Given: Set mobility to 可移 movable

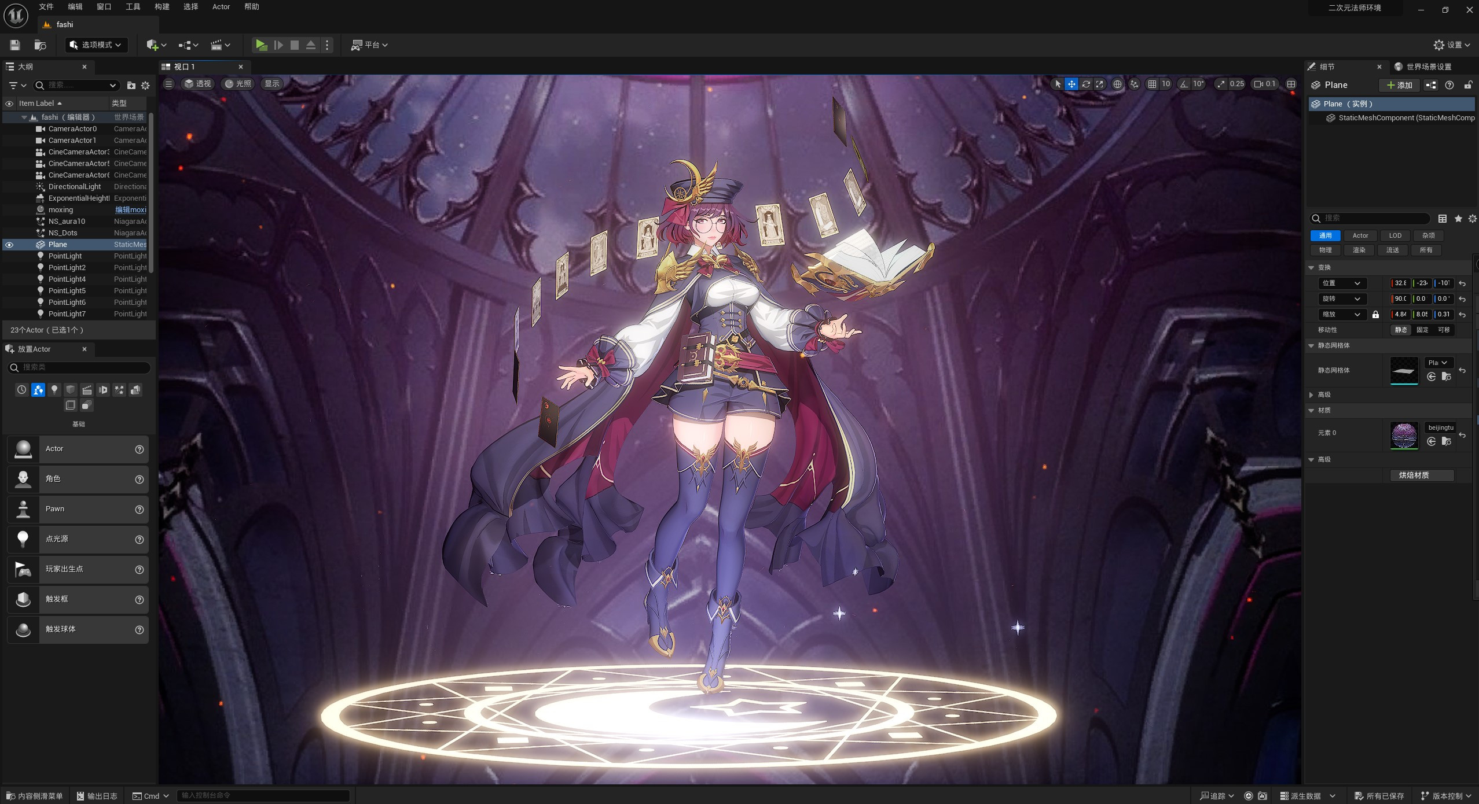Looking at the screenshot, I should [x=1444, y=330].
